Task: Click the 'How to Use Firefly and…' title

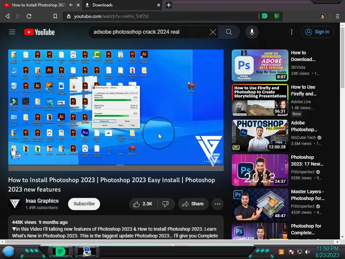Action: (x=304, y=90)
